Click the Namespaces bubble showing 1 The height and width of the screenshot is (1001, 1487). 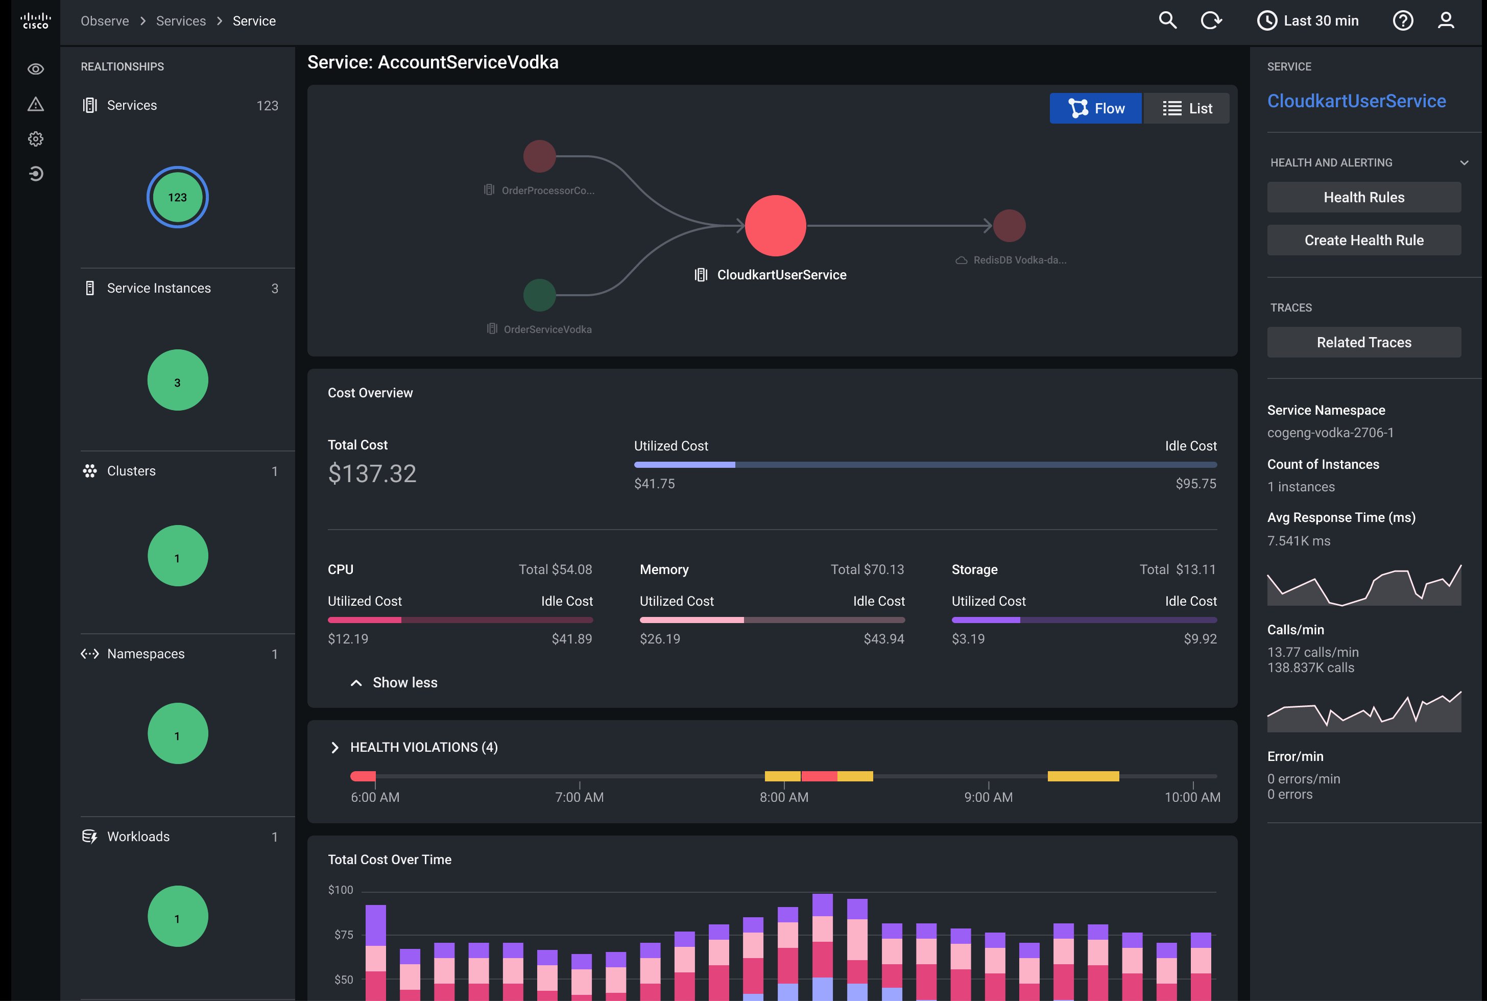[177, 733]
